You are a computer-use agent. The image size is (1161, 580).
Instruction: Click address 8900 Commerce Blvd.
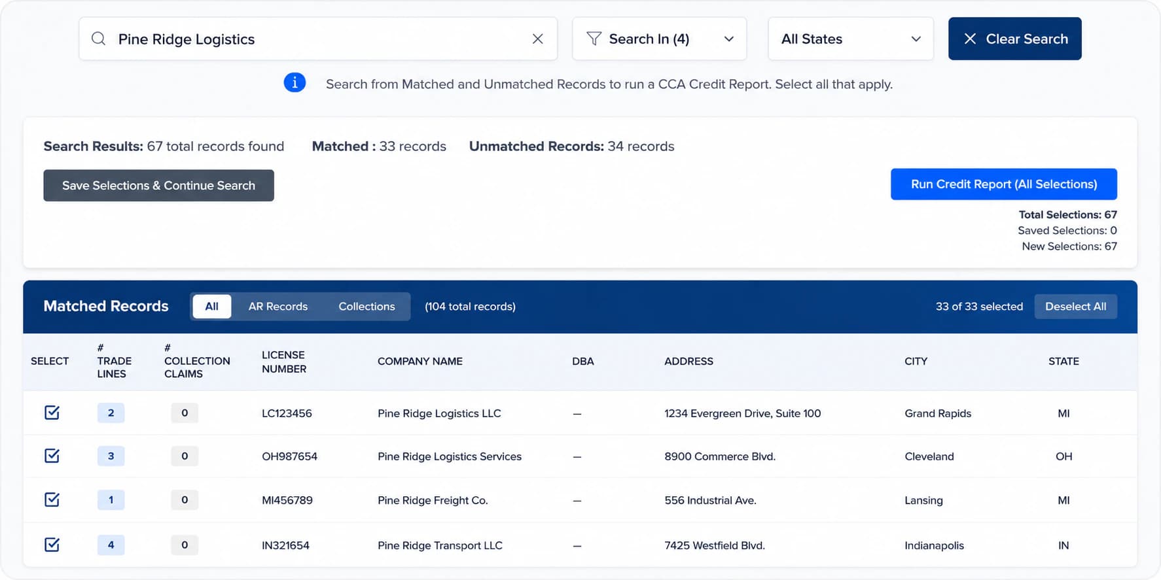tap(720, 456)
